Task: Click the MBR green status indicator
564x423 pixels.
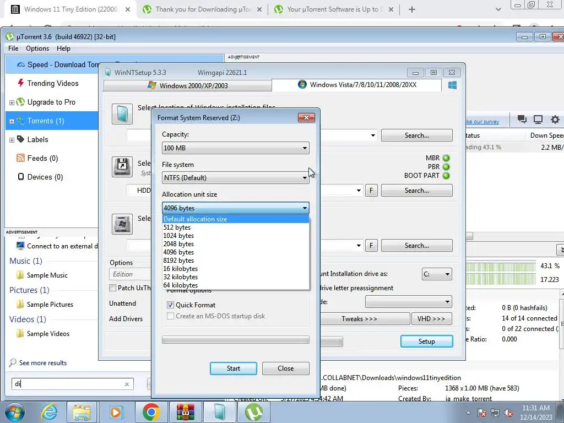Action: pyautogui.click(x=446, y=158)
